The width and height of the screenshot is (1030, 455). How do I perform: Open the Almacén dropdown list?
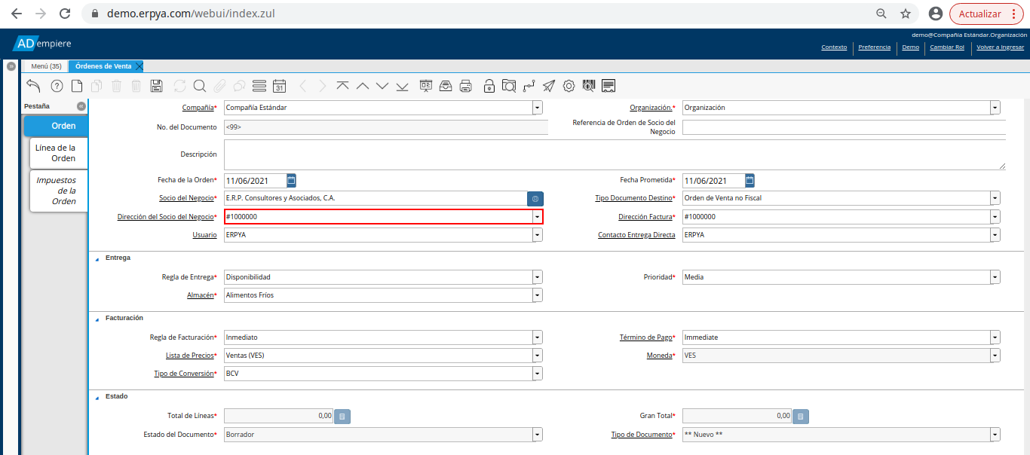pos(537,295)
